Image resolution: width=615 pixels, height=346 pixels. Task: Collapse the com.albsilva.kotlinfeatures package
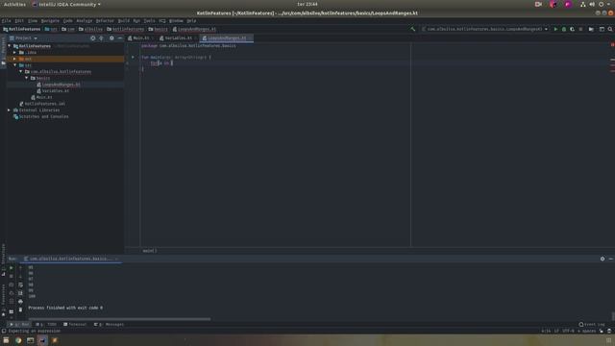pyautogui.click(x=21, y=72)
